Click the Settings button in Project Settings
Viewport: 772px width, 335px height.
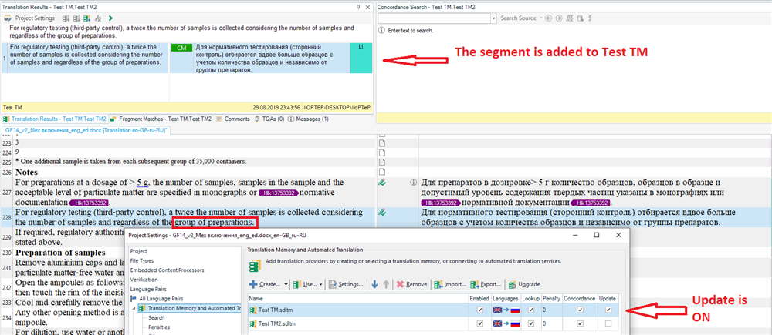click(x=346, y=284)
